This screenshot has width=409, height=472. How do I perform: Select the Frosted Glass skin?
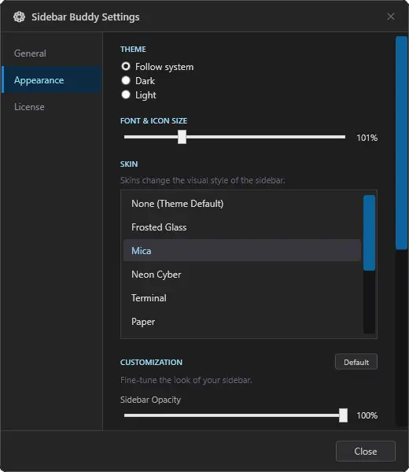tap(242, 227)
